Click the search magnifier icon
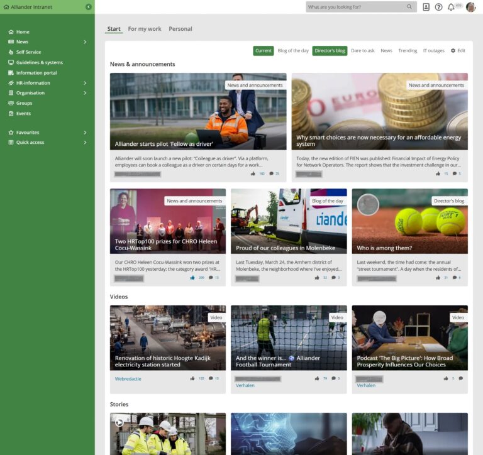483x455 pixels. pyautogui.click(x=409, y=7)
